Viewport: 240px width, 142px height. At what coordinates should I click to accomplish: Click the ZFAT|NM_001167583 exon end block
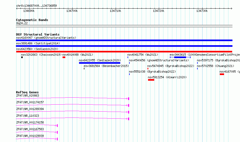57,132
